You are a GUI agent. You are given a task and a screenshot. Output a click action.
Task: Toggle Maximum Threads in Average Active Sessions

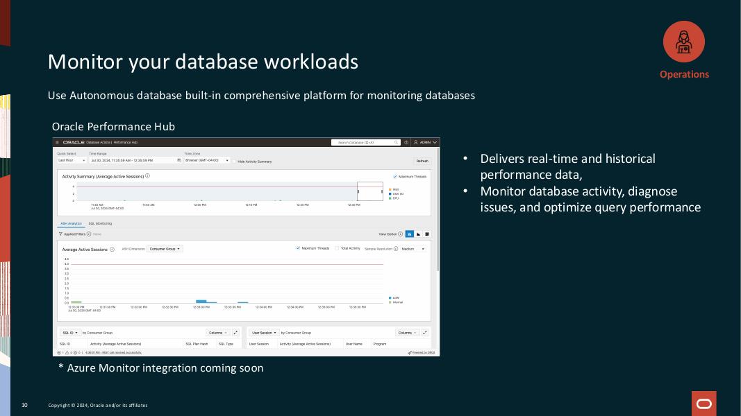tap(298, 248)
